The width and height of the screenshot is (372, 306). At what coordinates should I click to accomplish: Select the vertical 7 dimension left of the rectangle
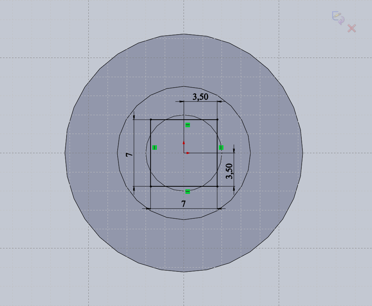129,155
